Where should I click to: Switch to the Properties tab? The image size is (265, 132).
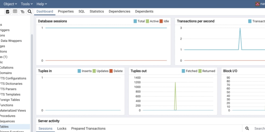pyautogui.click(x=66, y=11)
